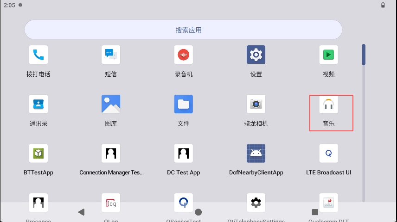Click the app drawer vertical scrollbar
Screen dimensions: 397x222
(x=364, y=55)
